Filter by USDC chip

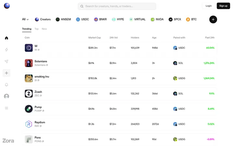click(82, 19)
